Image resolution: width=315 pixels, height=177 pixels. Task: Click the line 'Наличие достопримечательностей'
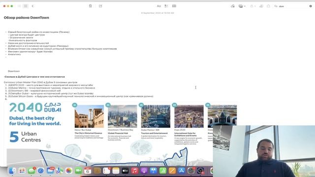coord(29,43)
